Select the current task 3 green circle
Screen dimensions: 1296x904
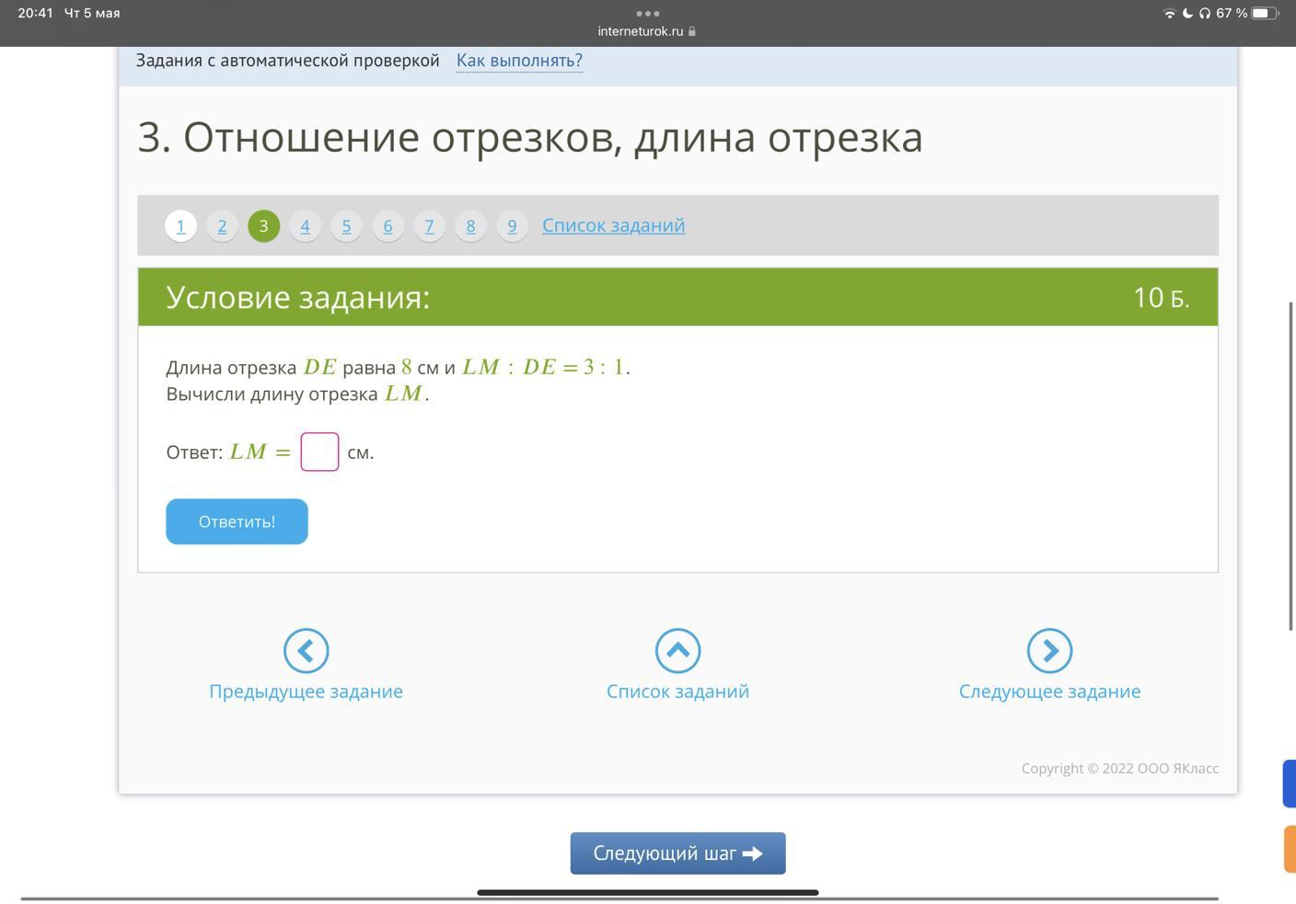[263, 226]
